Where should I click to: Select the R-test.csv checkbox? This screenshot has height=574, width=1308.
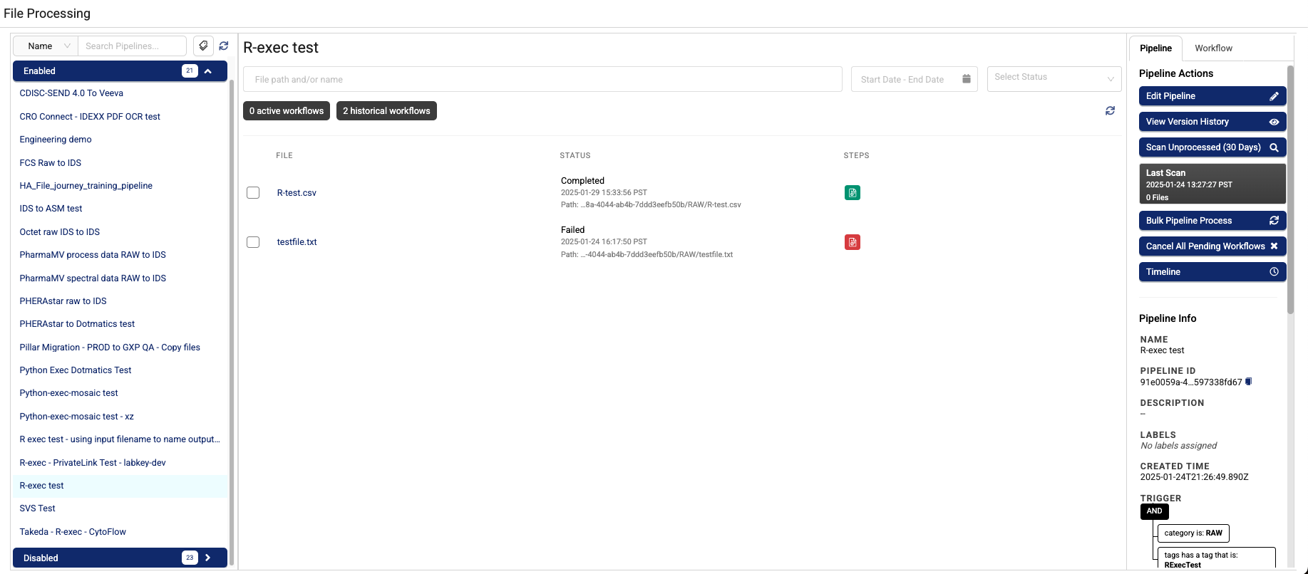point(253,193)
